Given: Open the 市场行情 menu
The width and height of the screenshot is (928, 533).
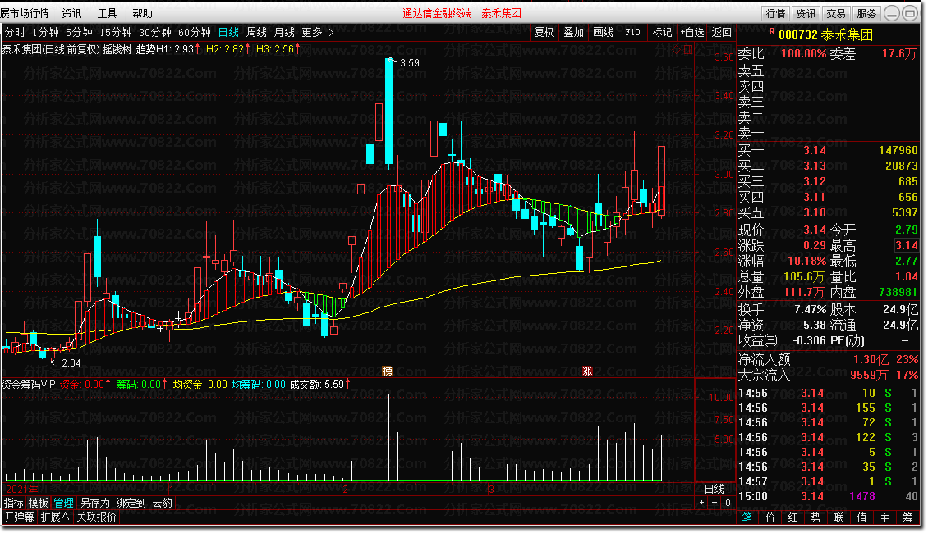Looking at the screenshot, I should [25, 13].
